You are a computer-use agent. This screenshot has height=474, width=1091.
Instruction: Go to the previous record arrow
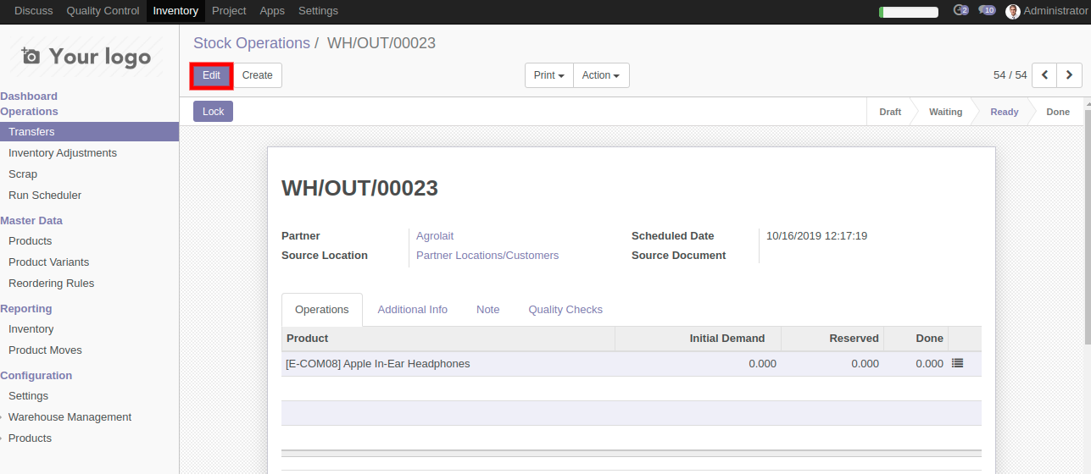1044,75
